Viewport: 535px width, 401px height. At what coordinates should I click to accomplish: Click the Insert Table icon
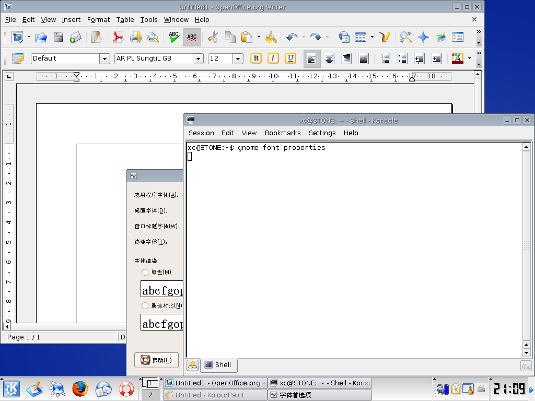360,37
